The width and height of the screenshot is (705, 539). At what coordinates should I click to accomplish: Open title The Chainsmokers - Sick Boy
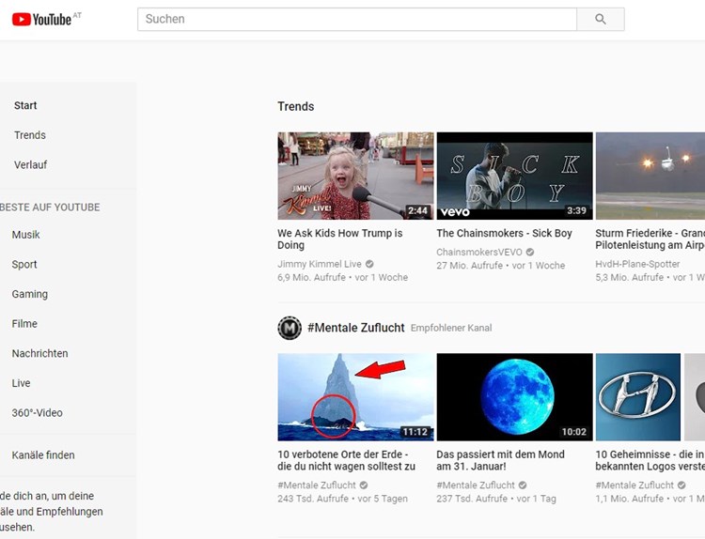click(504, 233)
